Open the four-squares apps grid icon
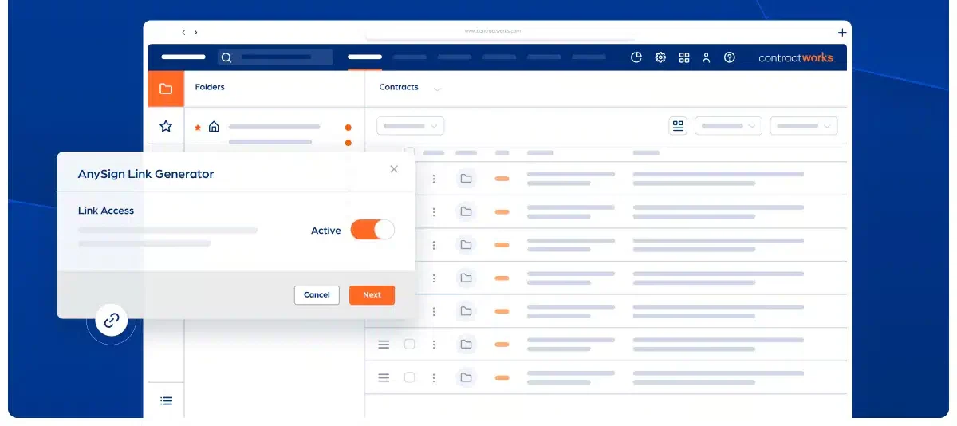Screen dimensions: 957x426 [x=683, y=57]
